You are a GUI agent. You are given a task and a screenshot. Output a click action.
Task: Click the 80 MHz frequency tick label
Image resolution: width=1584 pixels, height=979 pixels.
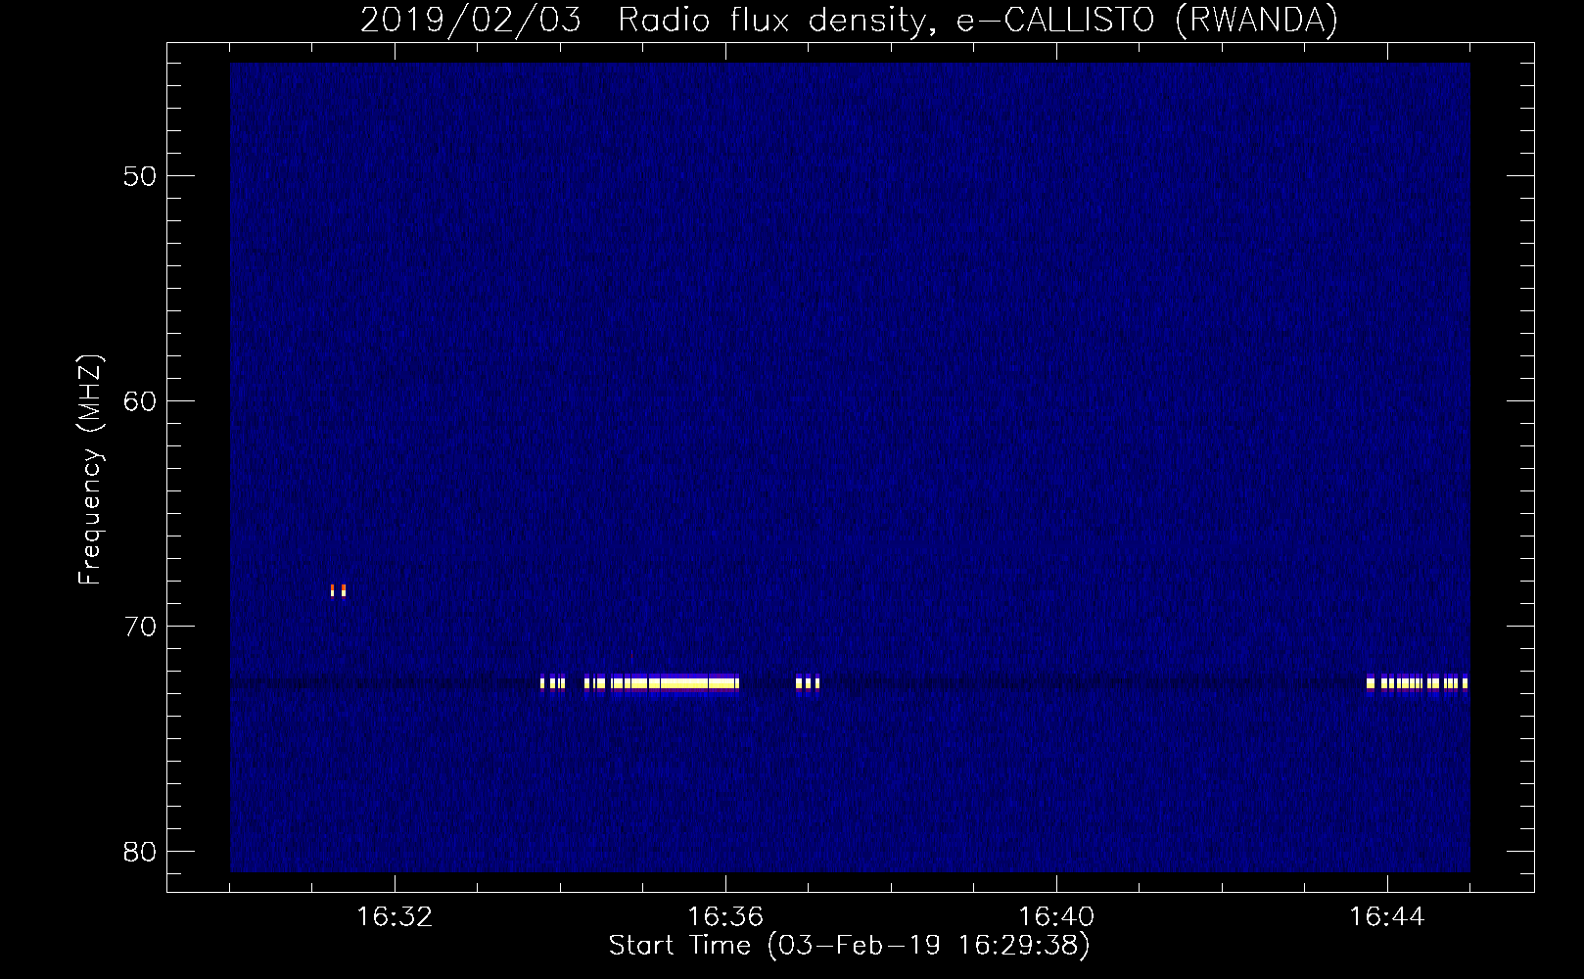pyautogui.click(x=140, y=852)
